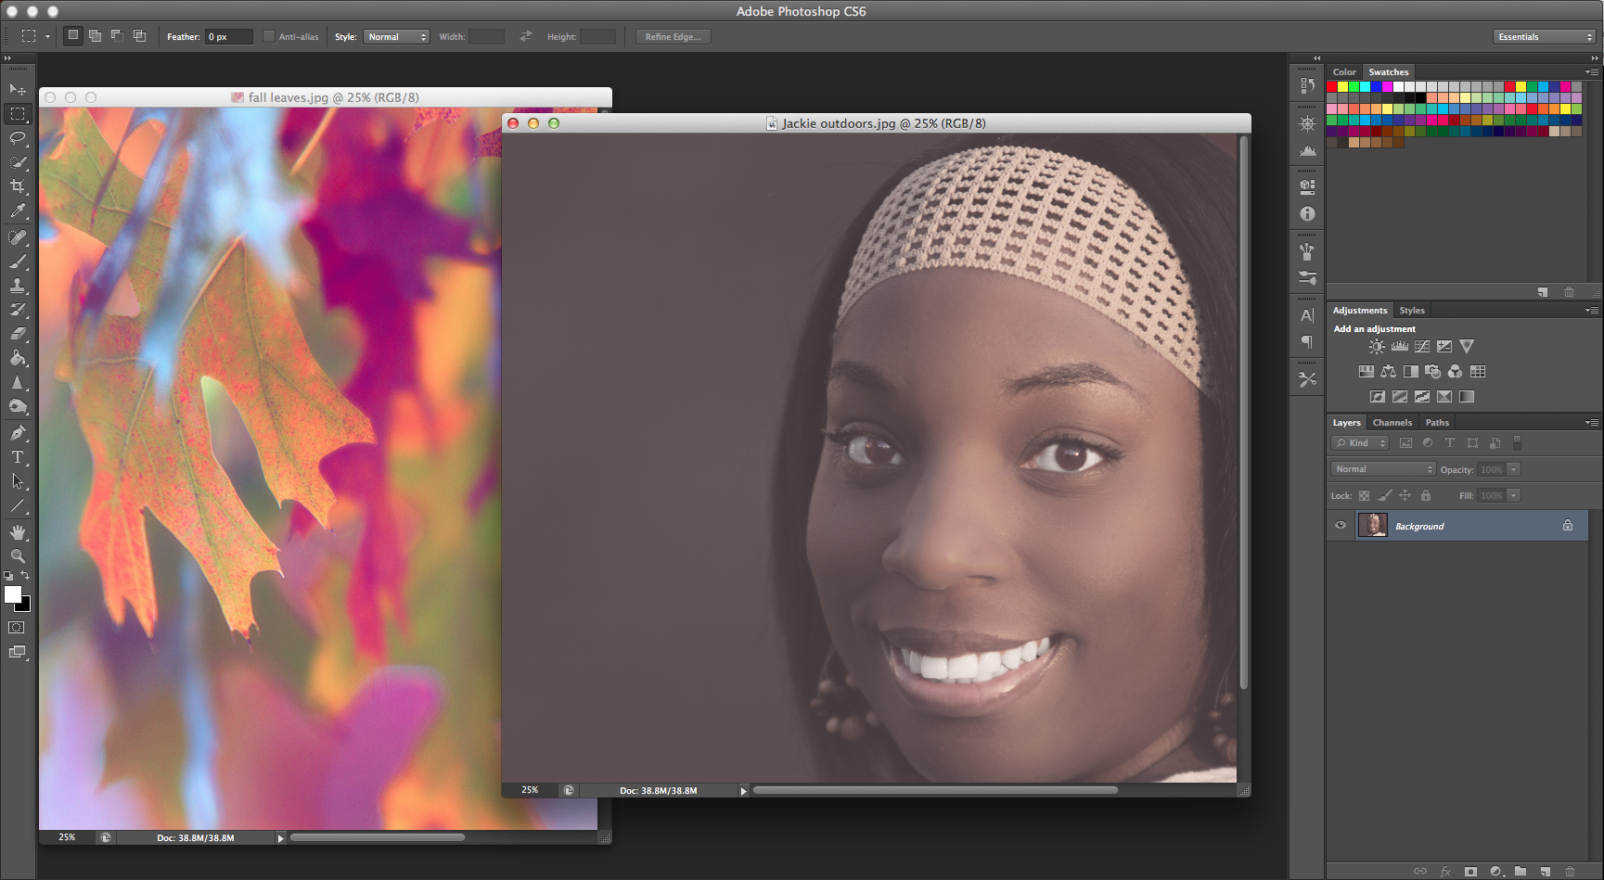The height and width of the screenshot is (880, 1604).
Task: Toggle type layer filter in Layers panel
Action: click(x=1450, y=443)
